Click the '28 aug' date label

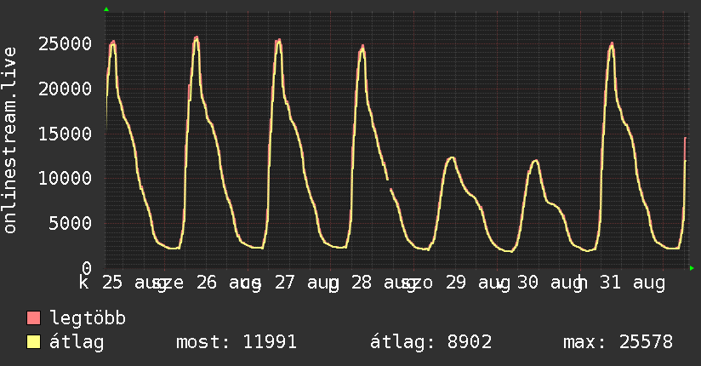[x=383, y=283]
